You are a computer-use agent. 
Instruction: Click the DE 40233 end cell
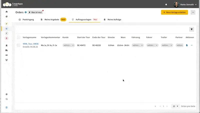coord(96,45)
